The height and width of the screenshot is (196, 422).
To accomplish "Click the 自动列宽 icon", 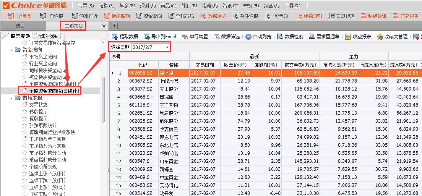I will (248, 37).
